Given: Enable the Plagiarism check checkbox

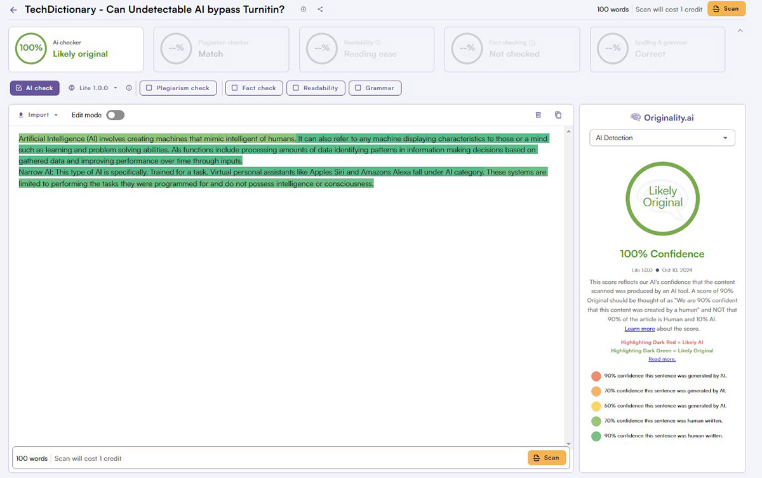Looking at the screenshot, I should [149, 88].
